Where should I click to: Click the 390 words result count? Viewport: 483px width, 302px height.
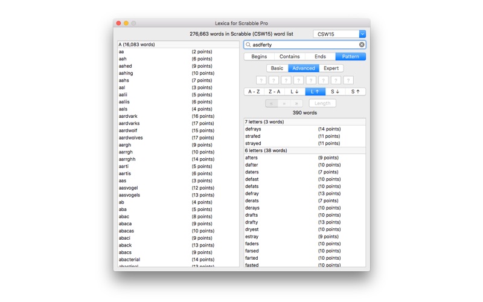[305, 113]
